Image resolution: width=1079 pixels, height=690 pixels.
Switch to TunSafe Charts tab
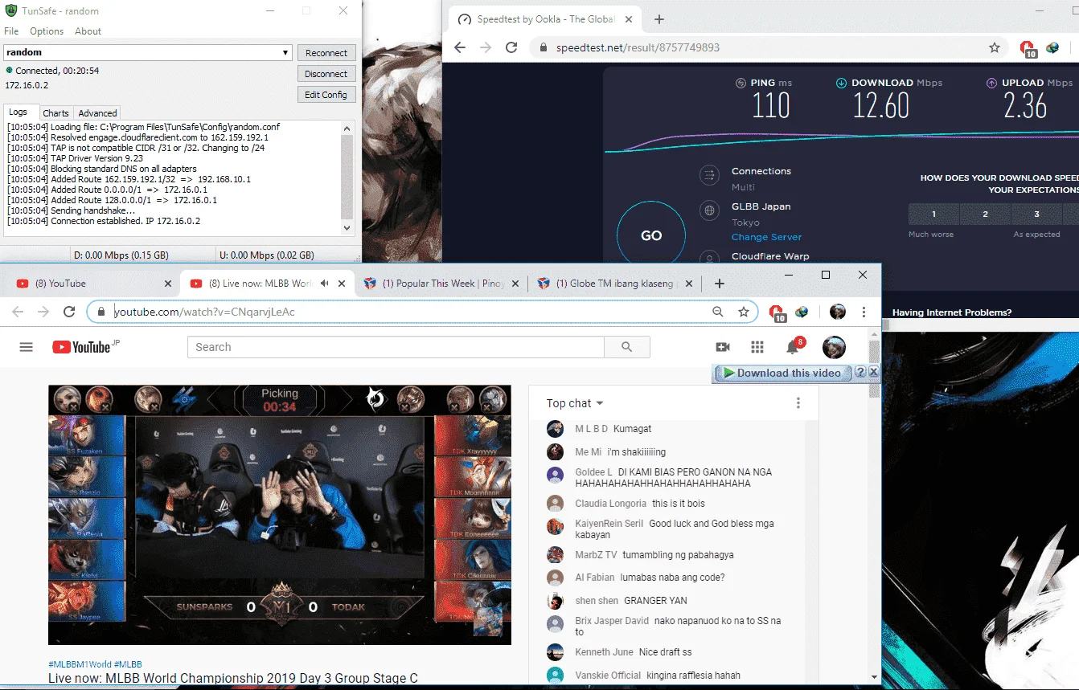55,113
